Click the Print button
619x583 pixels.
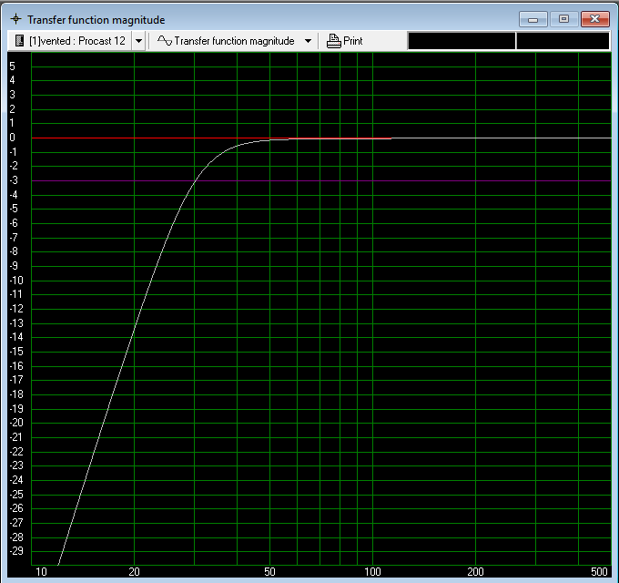click(344, 41)
